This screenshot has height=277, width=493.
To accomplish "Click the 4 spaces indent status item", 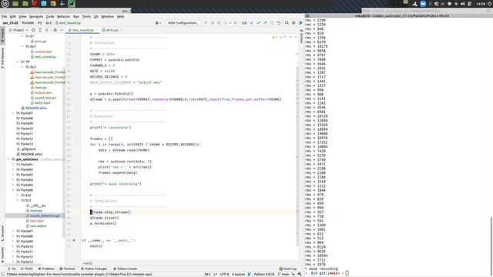I will [239, 274].
